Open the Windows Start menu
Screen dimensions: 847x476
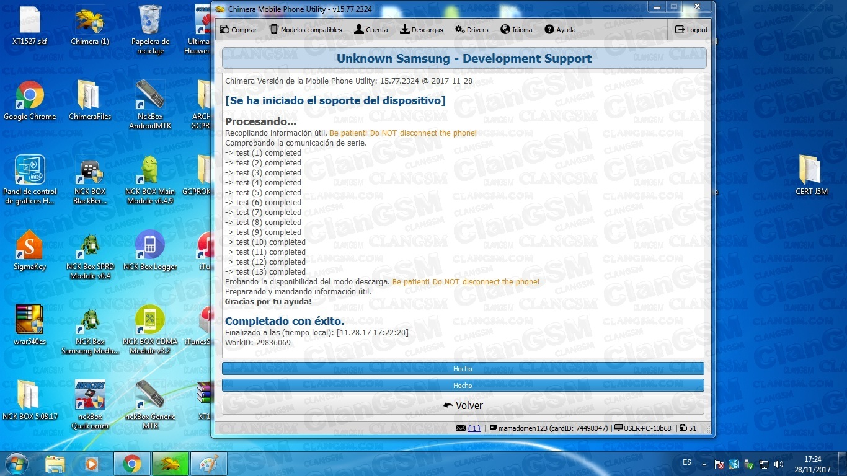tap(16, 464)
